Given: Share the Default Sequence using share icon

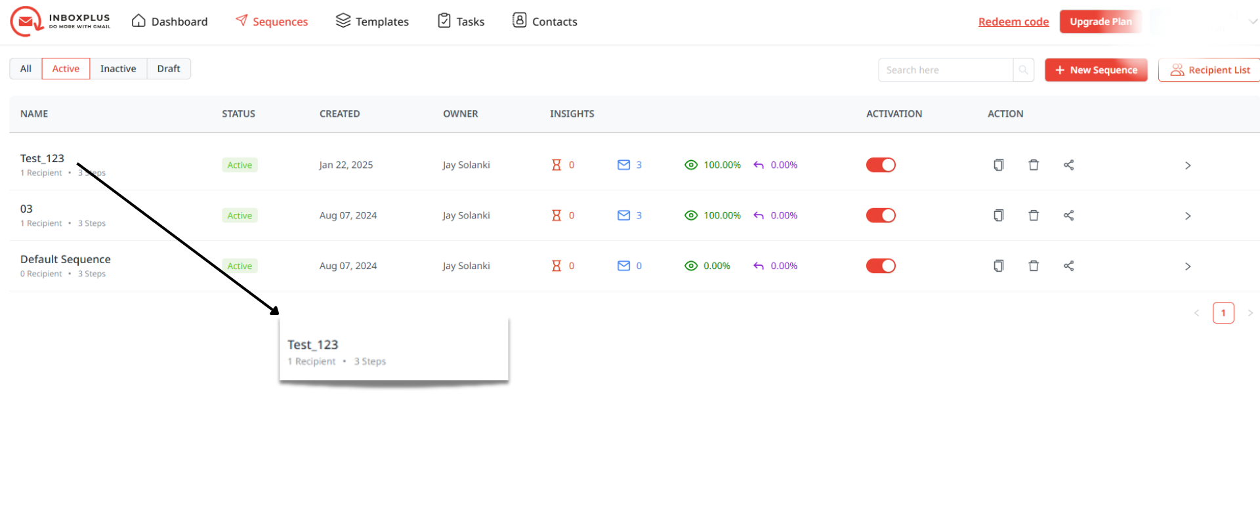Looking at the screenshot, I should pyautogui.click(x=1068, y=266).
